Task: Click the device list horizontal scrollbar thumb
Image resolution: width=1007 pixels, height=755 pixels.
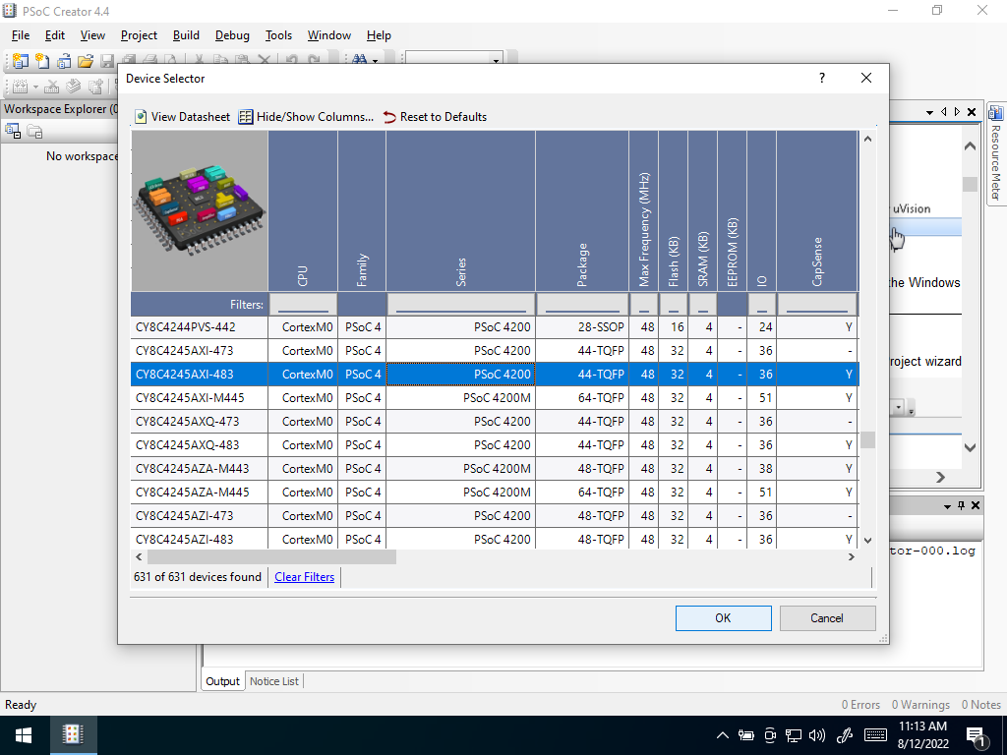Action: [271, 556]
